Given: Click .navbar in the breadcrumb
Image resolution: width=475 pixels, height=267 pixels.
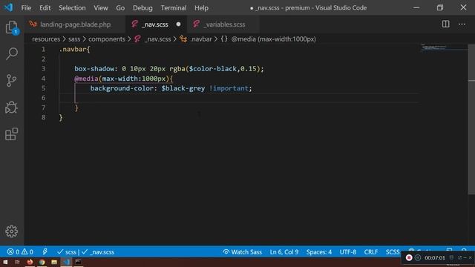Looking at the screenshot, I should pyautogui.click(x=201, y=39).
